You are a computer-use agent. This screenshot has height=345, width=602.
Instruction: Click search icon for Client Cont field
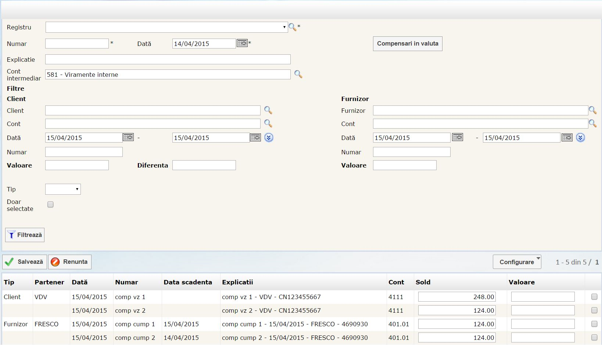[x=268, y=123]
